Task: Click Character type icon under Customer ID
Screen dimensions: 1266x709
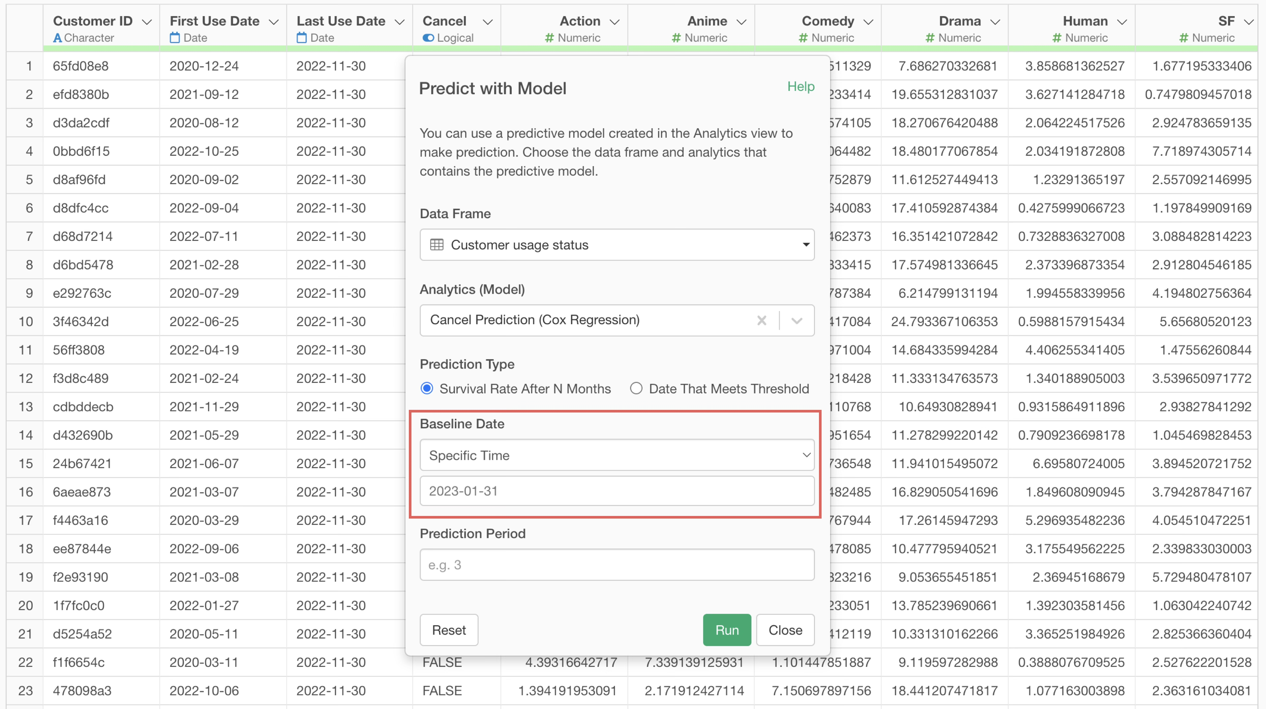Action: click(57, 38)
